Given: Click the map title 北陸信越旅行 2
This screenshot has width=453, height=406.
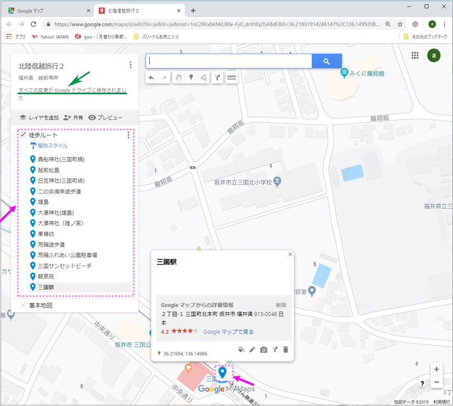Looking at the screenshot, I should coord(41,66).
